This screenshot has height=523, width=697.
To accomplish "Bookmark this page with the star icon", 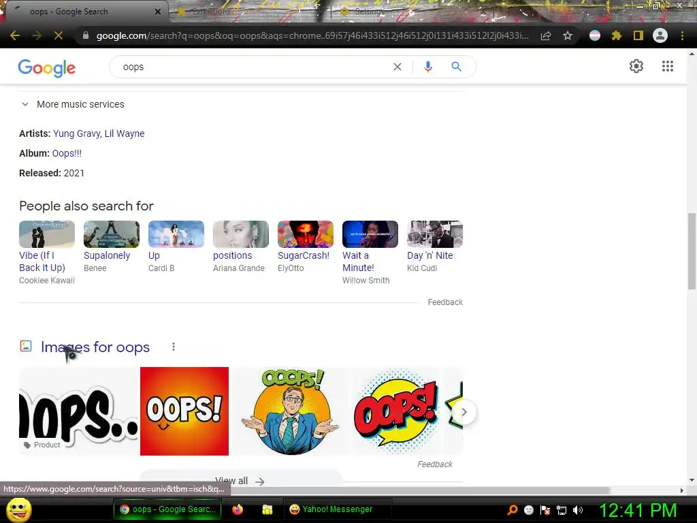I will coord(568,35).
